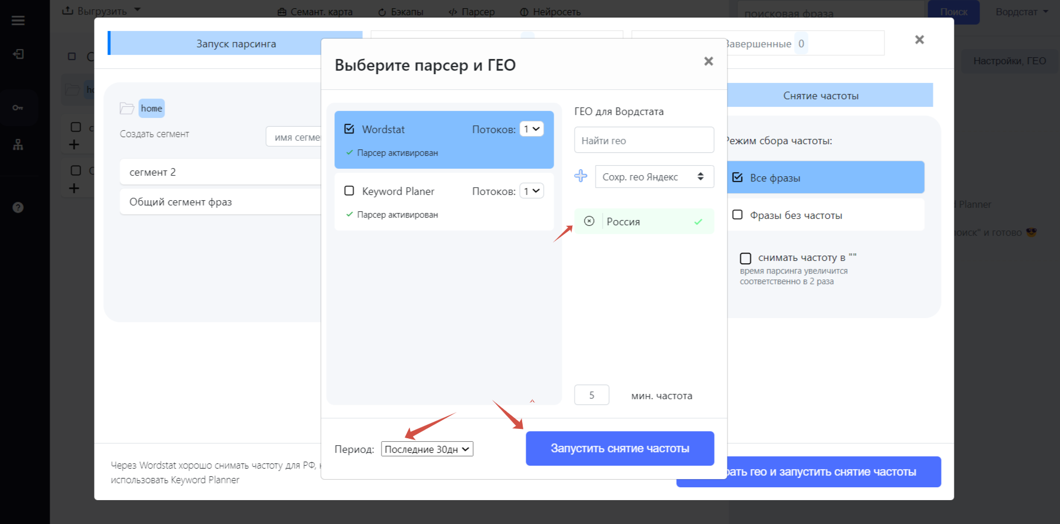Enable 'снимать частоту в ""' checkbox
This screenshot has height=524, width=1060.
tap(746, 258)
